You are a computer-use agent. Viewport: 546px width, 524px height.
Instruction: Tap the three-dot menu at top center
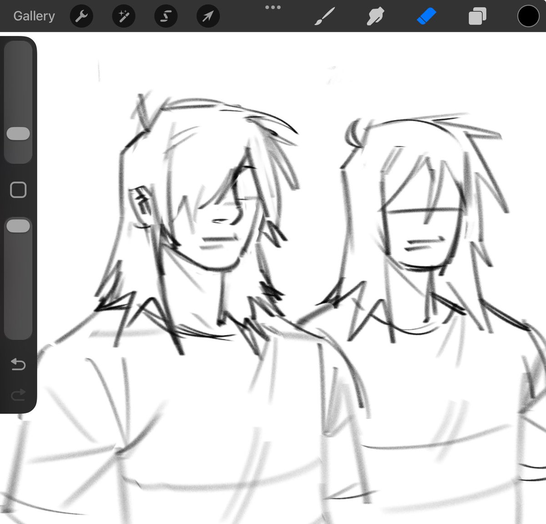click(273, 7)
